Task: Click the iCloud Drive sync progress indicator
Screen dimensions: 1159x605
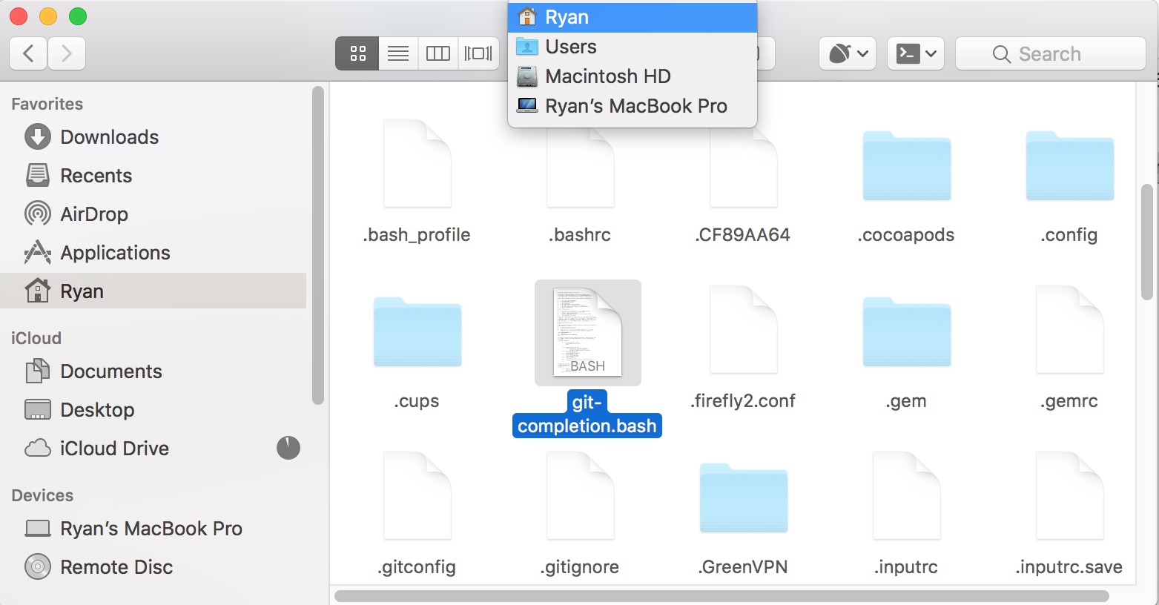Action: coord(288,448)
